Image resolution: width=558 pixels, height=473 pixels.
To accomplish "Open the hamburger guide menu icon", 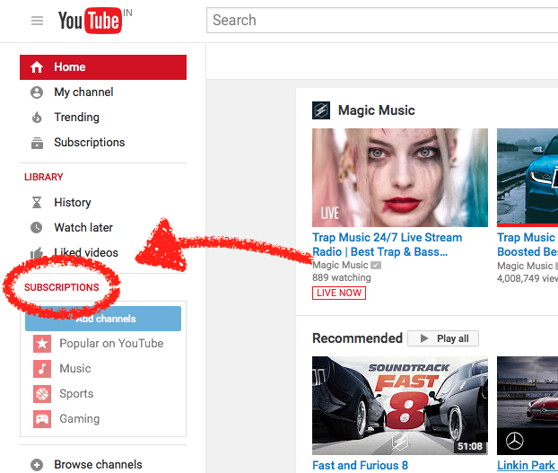I will click(x=37, y=21).
